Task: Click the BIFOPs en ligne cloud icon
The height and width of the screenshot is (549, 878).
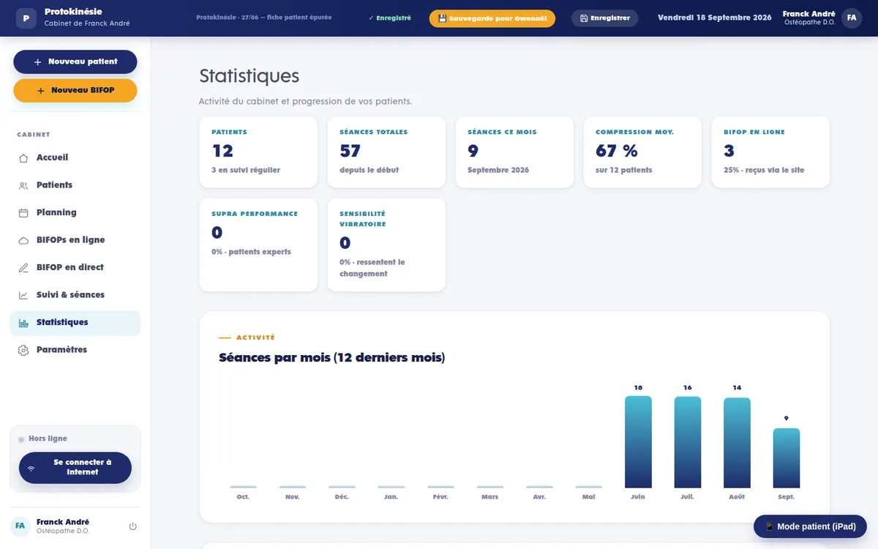Action: click(x=23, y=240)
